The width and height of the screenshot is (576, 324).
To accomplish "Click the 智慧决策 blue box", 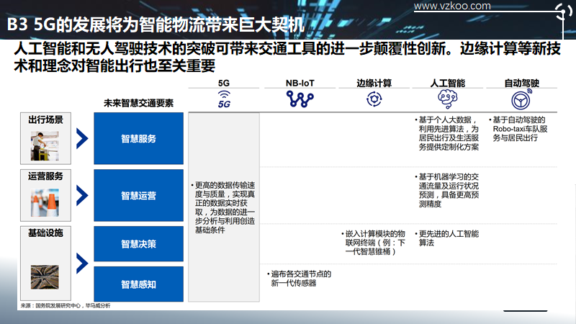I will point(138,244).
